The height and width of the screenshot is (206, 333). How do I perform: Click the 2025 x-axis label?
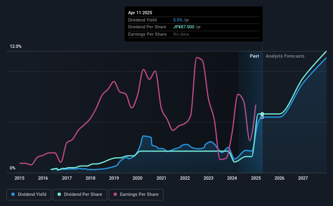256,178
